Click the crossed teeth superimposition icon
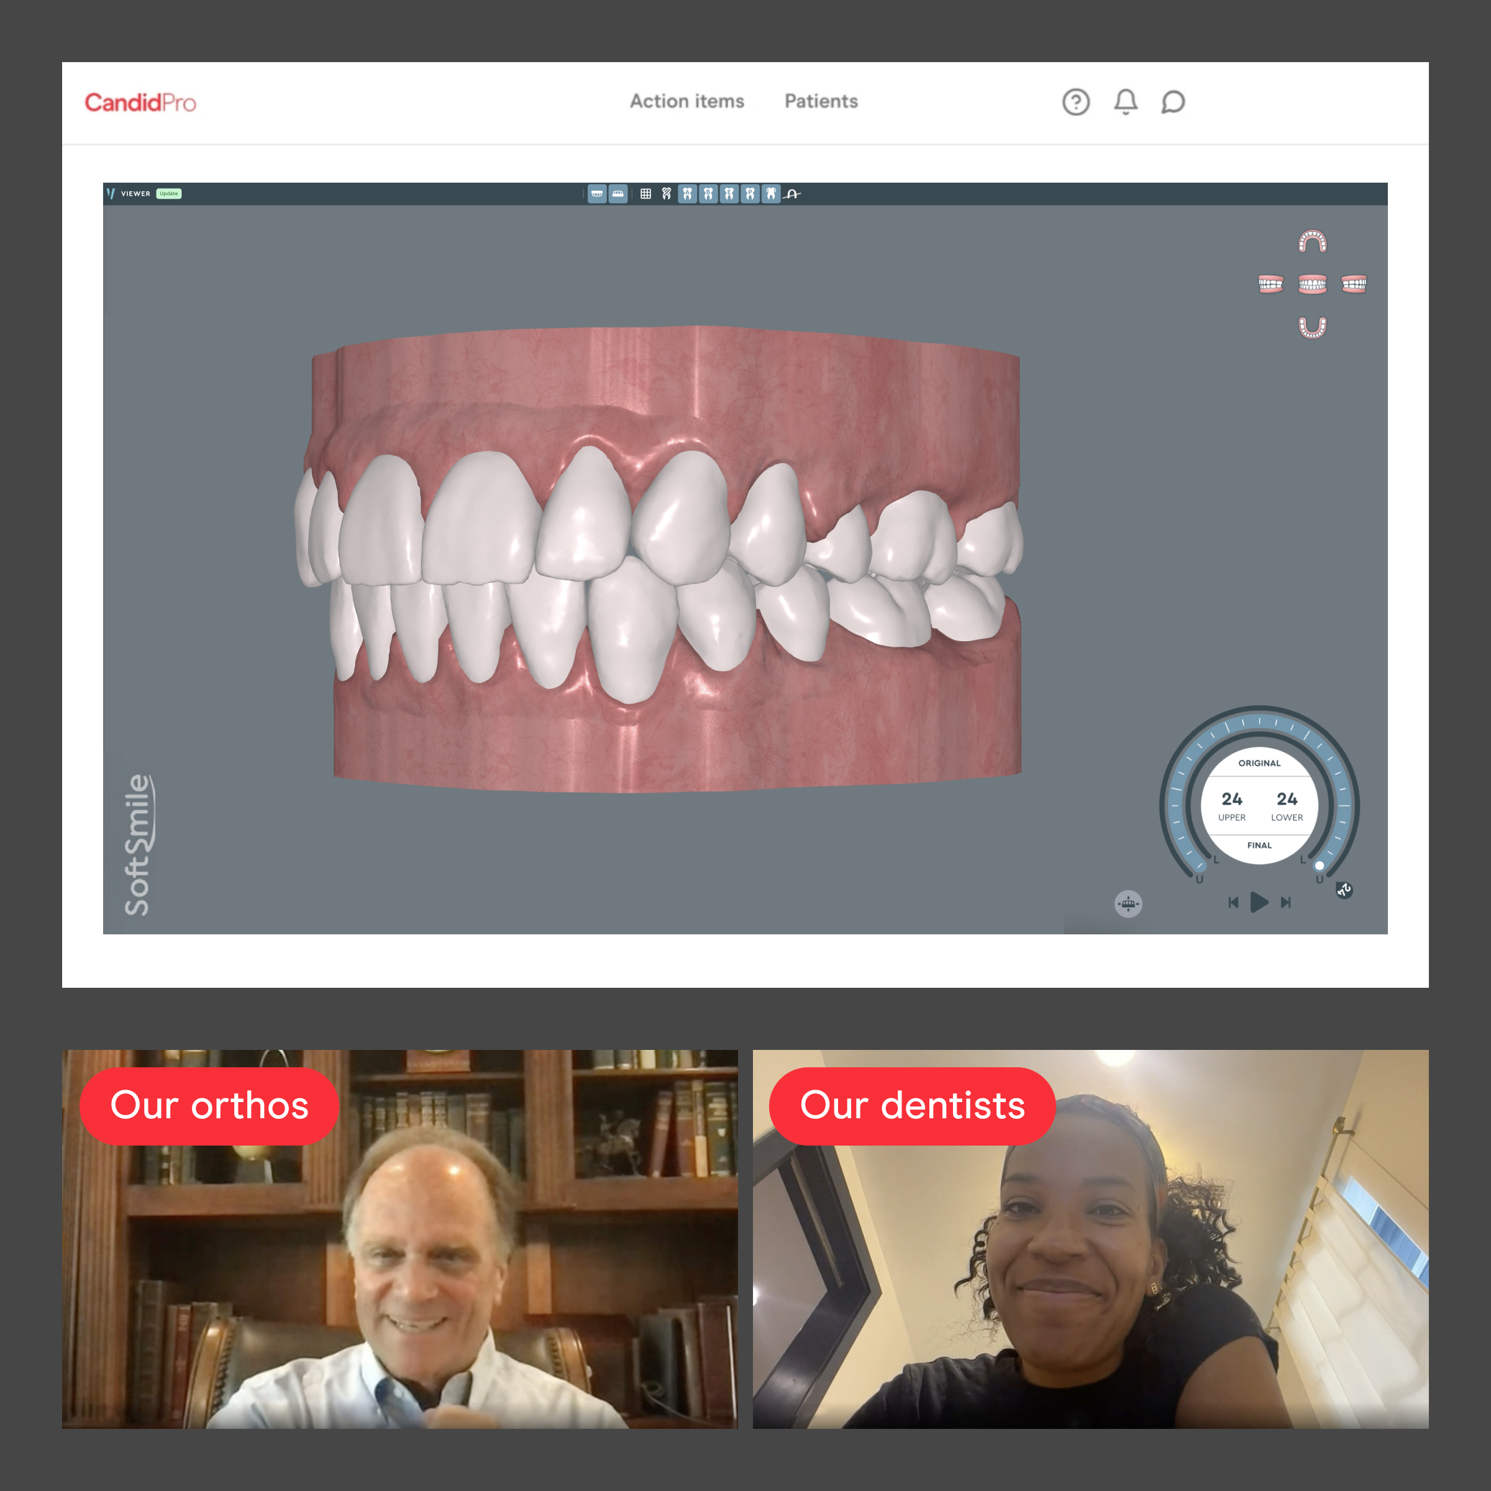 click(667, 194)
